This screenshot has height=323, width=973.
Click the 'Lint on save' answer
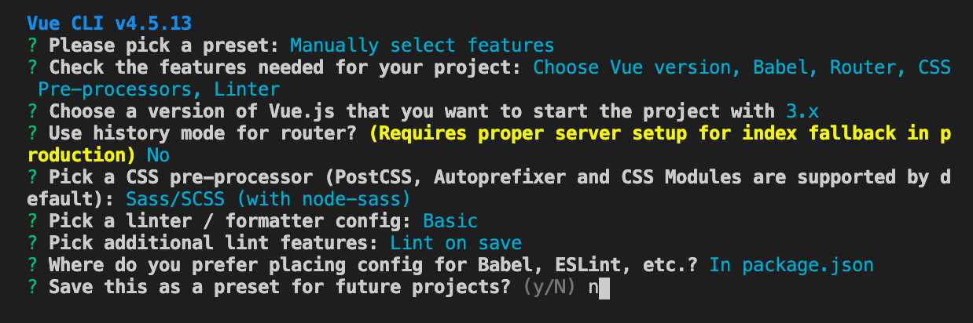pos(455,243)
